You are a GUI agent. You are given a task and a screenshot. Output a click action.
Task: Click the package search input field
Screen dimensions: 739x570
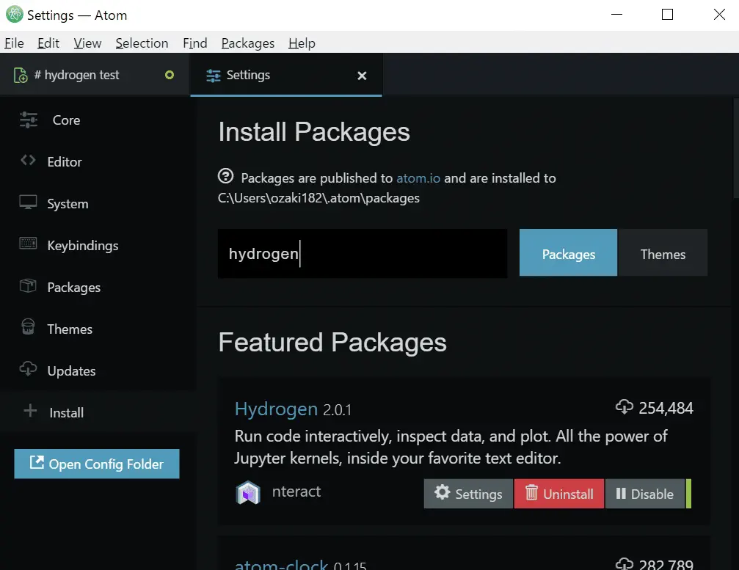(x=362, y=254)
